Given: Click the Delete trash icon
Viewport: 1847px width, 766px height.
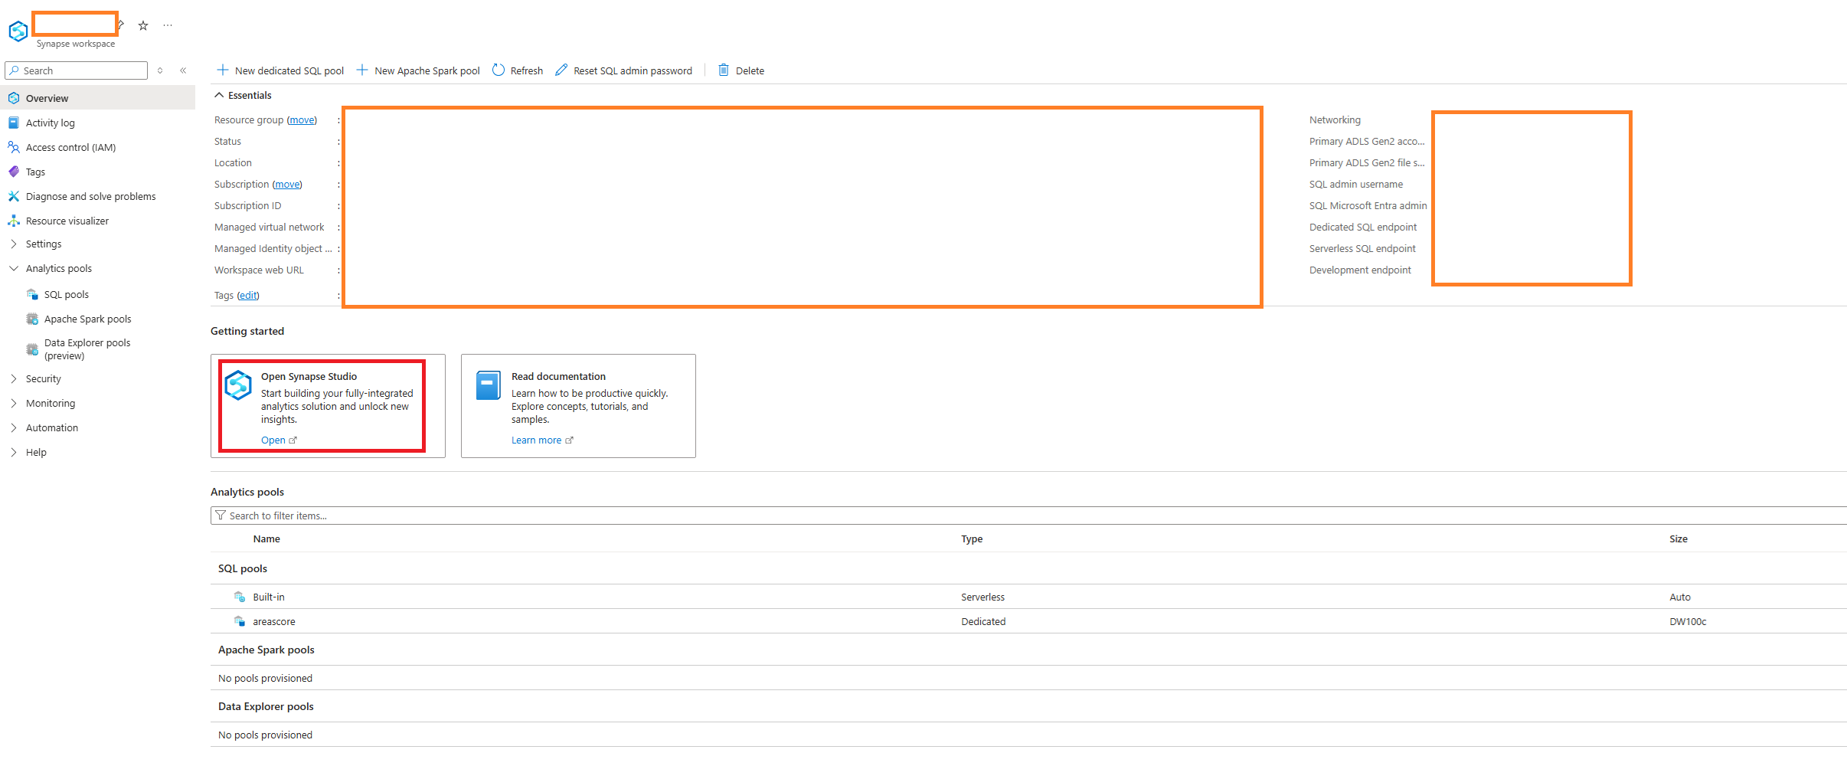Looking at the screenshot, I should point(724,70).
